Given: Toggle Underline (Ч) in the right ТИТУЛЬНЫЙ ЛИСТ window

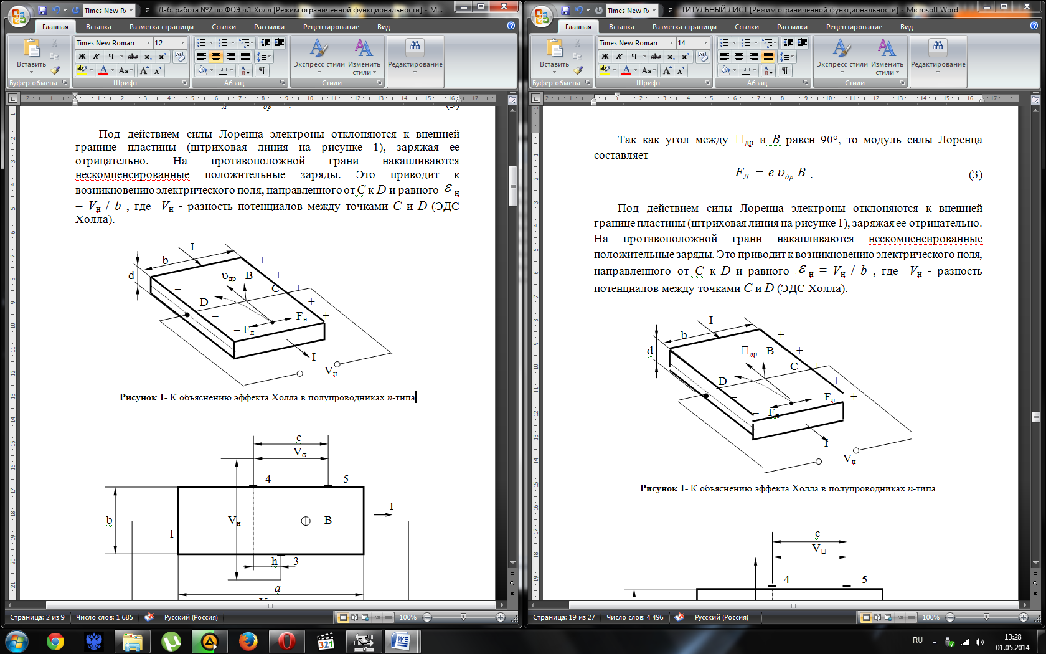Looking at the screenshot, I should (634, 57).
